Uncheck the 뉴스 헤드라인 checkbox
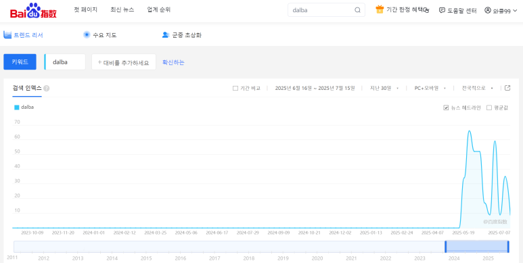Image resolution: width=523 pixels, height=263 pixels. coord(446,107)
